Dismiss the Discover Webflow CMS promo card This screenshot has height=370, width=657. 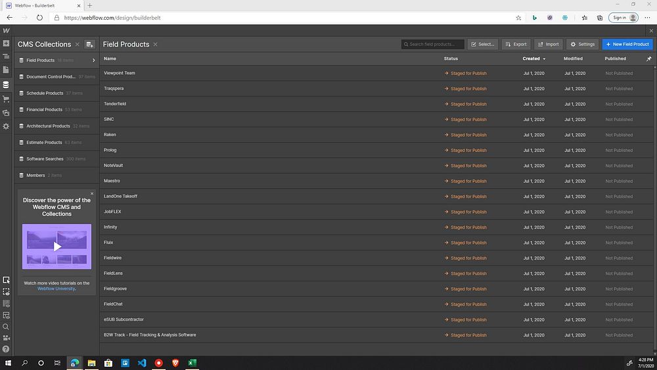pyautogui.click(x=92, y=194)
